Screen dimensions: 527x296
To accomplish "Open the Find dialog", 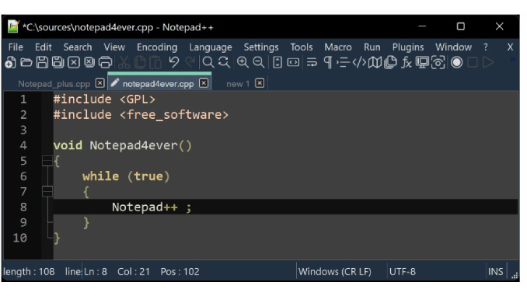I will pos(208,62).
